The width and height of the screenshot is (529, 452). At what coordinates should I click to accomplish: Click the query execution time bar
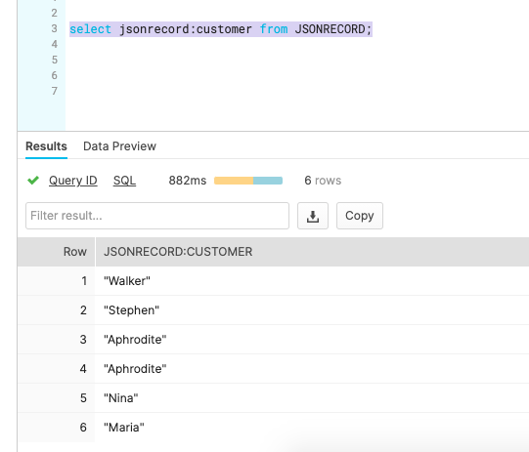click(x=248, y=181)
